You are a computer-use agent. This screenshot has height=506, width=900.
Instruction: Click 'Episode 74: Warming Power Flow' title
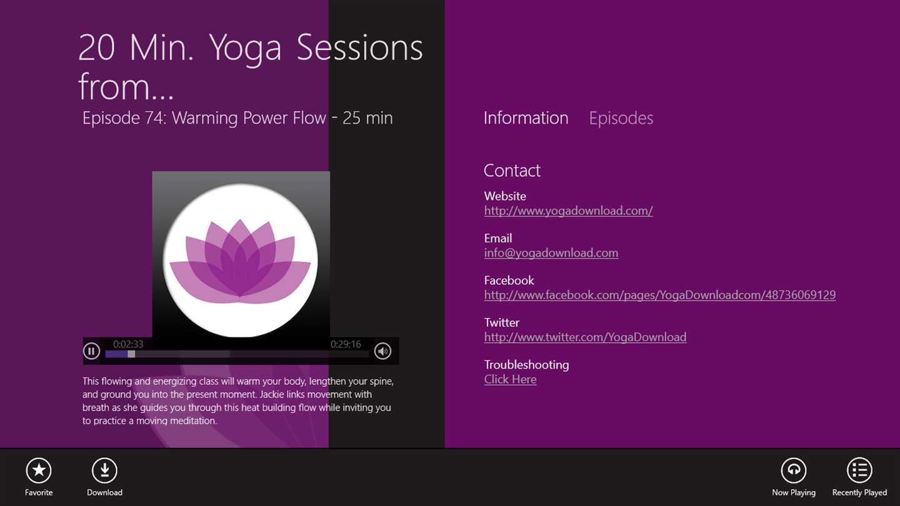(237, 118)
